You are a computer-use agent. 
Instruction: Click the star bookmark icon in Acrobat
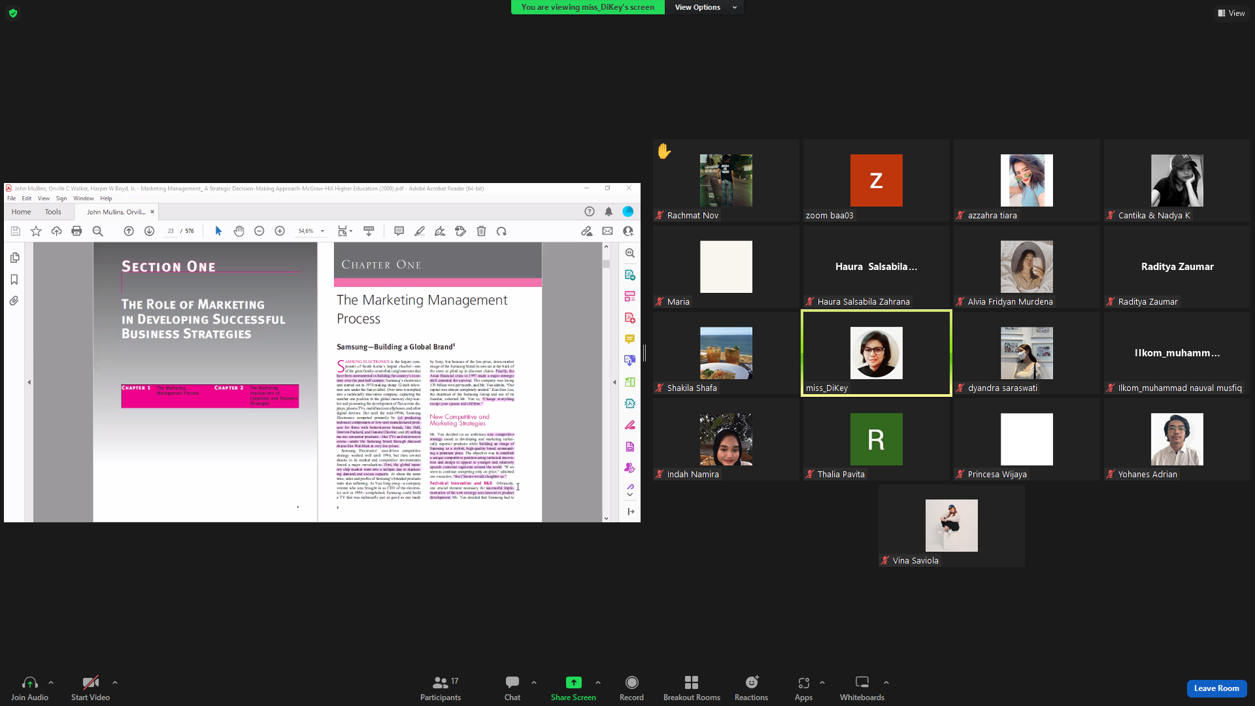(x=36, y=231)
